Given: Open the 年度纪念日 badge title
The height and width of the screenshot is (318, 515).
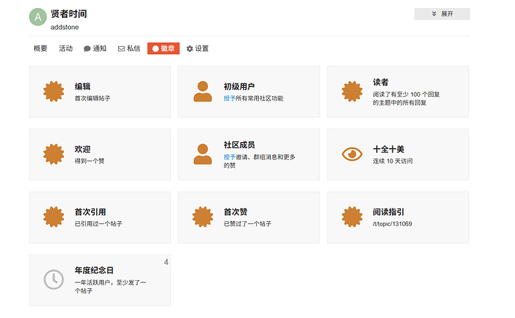Looking at the screenshot, I should [94, 270].
